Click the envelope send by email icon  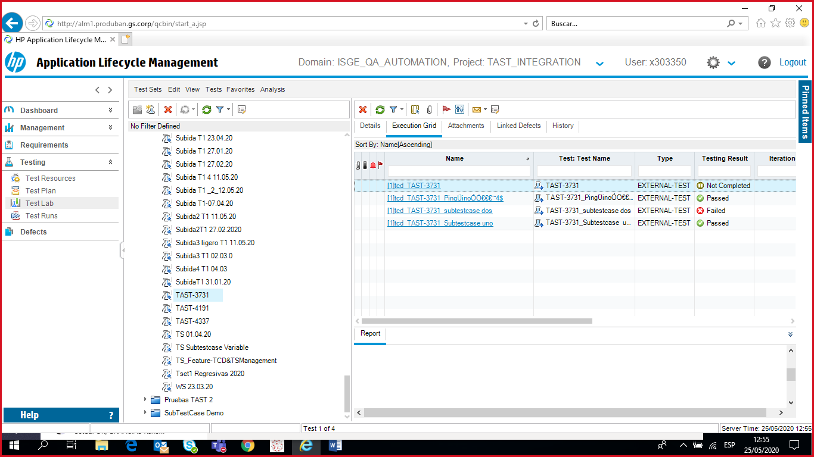(x=477, y=109)
